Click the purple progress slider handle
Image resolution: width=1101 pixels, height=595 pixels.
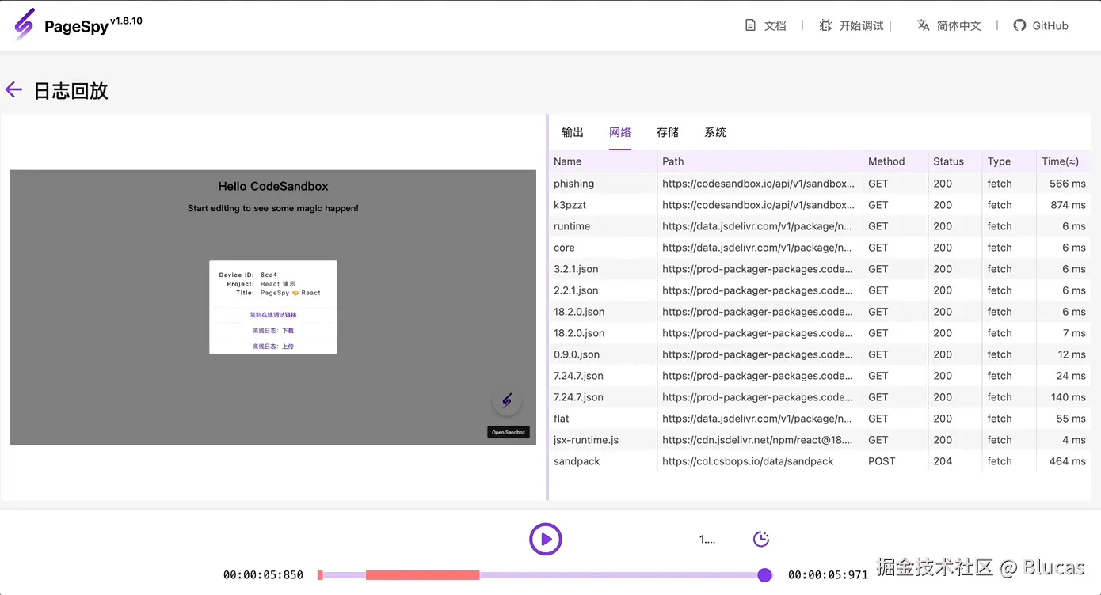click(x=764, y=575)
